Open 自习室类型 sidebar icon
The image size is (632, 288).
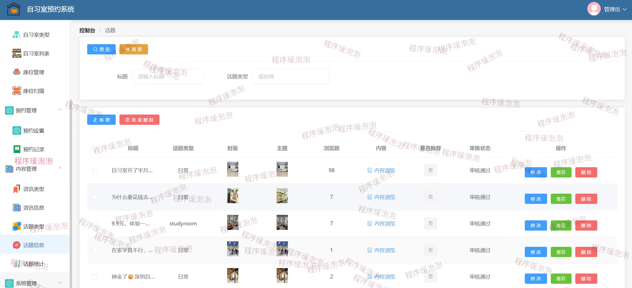pos(16,35)
